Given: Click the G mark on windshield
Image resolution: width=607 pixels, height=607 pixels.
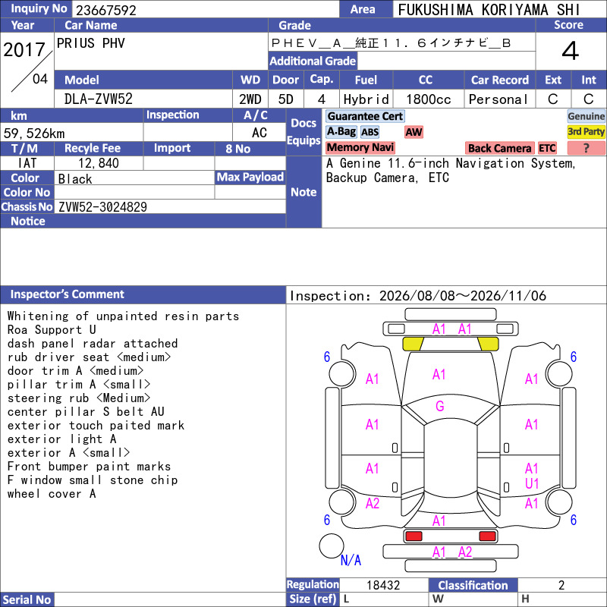Looking at the screenshot, I should (440, 406).
